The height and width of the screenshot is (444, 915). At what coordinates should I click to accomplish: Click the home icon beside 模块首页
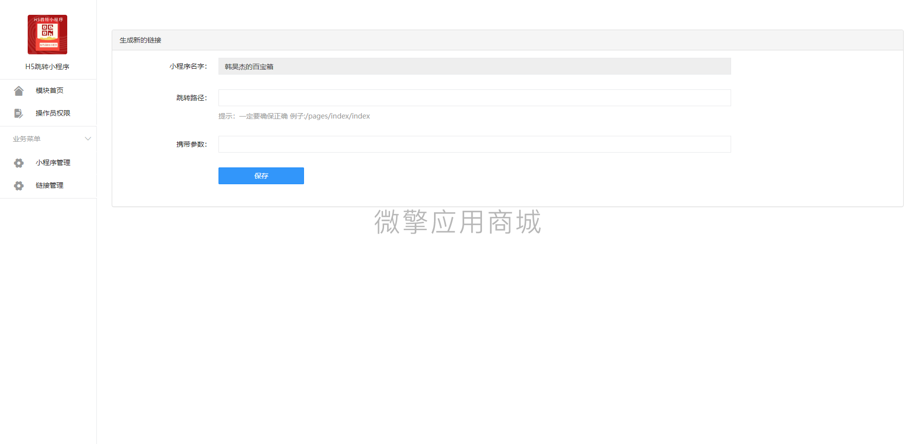(x=19, y=91)
